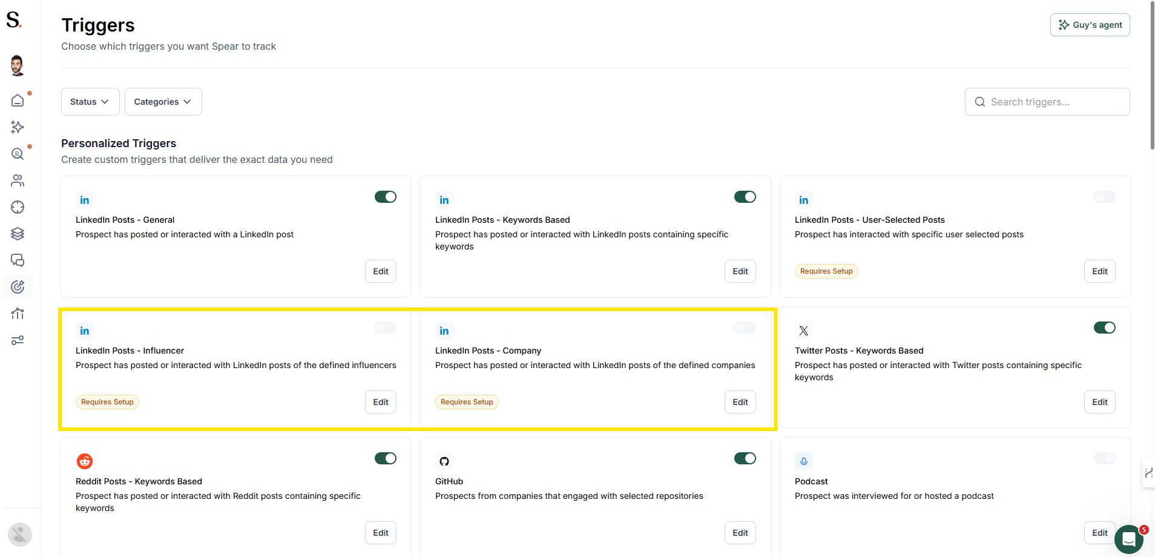Click the analytics chart sidebar icon
1155x557 pixels.
point(18,314)
